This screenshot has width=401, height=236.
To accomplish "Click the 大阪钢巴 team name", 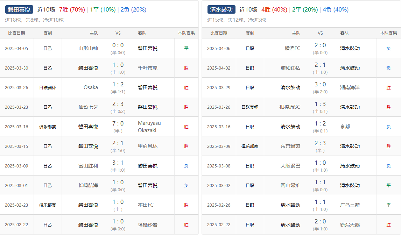I will tap(290, 166).
